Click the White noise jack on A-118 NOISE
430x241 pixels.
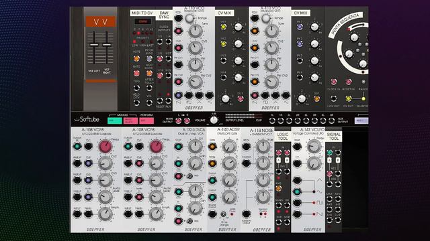[247, 147]
